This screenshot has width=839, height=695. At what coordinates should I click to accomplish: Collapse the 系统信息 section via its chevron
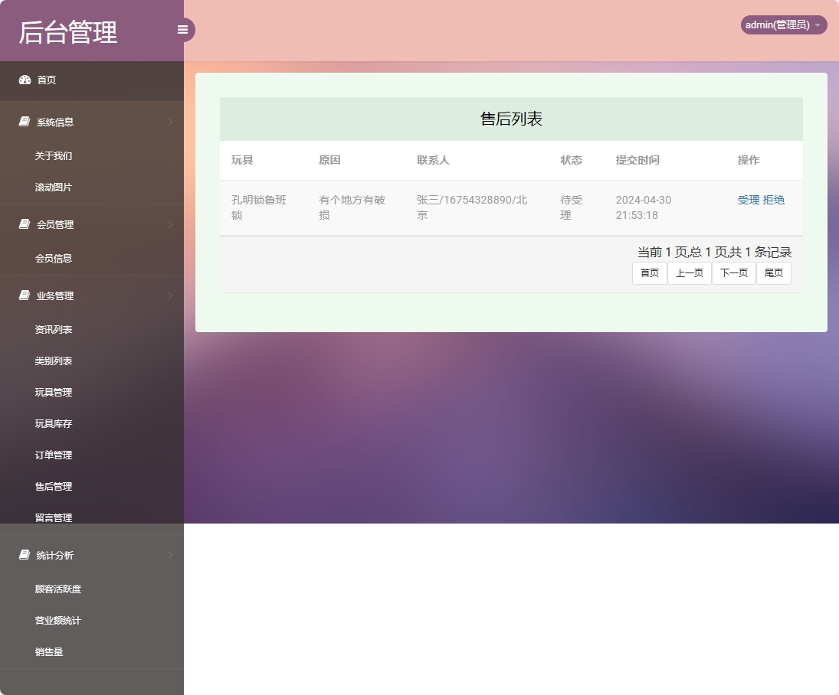point(169,121)
